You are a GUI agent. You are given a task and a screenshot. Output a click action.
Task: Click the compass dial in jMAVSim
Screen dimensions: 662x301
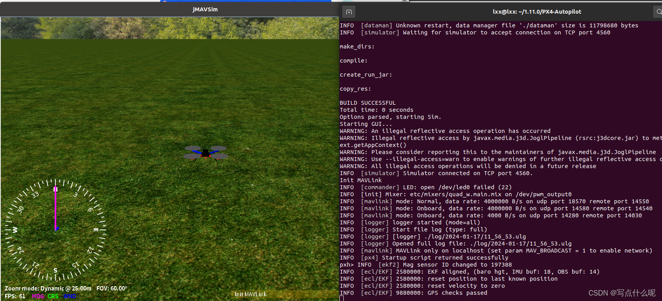pyautogui.click(x=55, y=229)
